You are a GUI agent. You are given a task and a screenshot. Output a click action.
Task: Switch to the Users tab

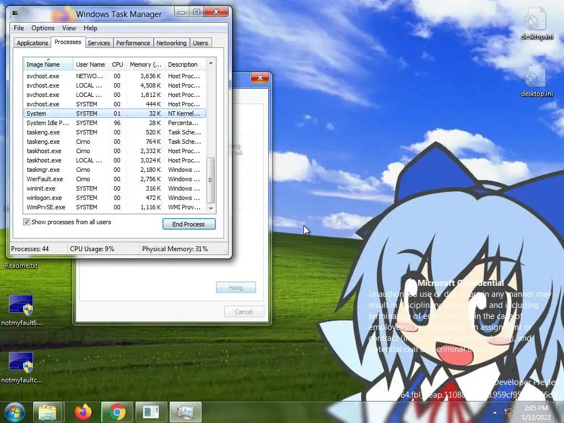coord(200,43)
